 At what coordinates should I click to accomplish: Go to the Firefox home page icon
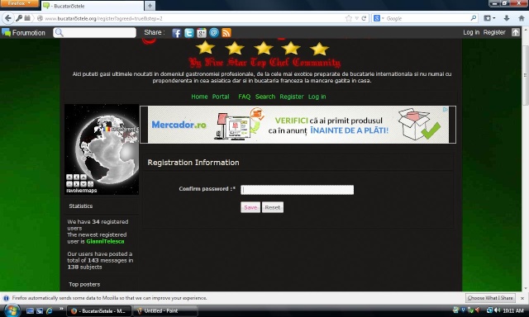point(522,18)
